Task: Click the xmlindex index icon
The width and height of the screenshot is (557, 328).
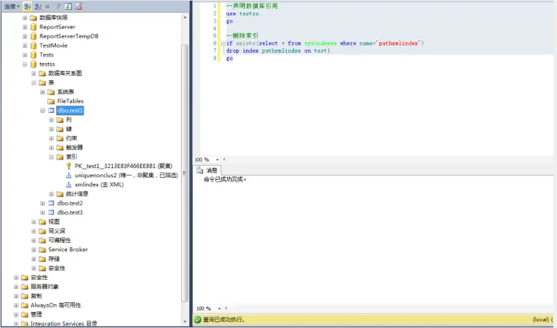Action: click(x=69, y=185)
